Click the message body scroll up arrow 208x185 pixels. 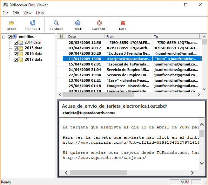(x=202, y=125)
